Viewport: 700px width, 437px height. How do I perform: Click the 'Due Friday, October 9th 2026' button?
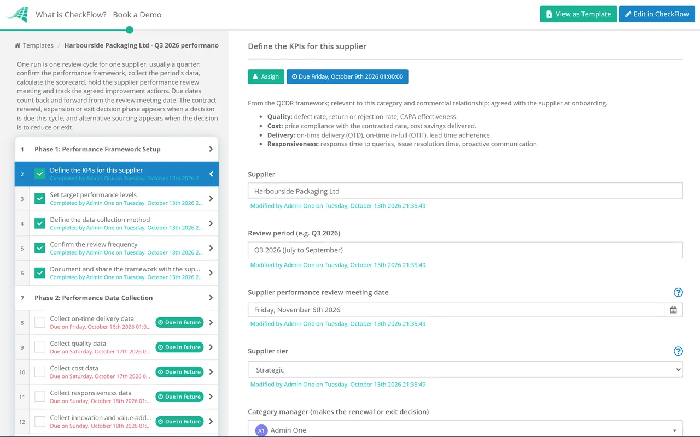(347, 76)
